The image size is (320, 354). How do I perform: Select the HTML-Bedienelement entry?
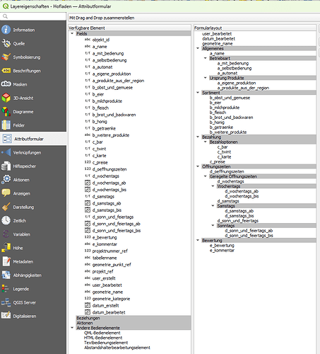[103, 338]
